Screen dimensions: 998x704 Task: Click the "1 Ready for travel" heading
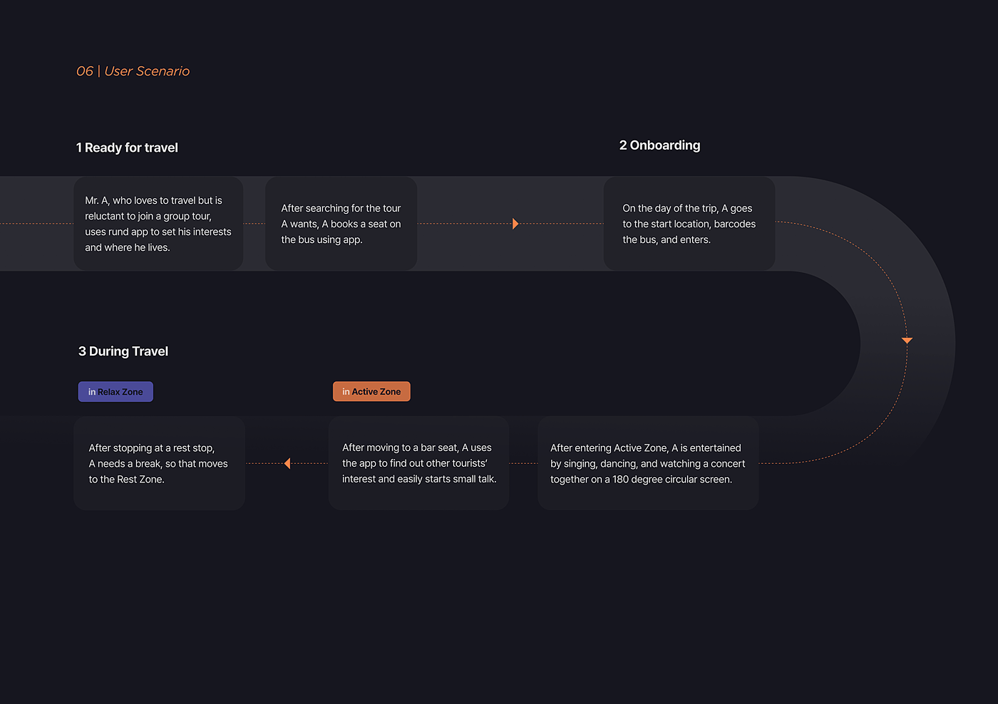pos(127,147)
